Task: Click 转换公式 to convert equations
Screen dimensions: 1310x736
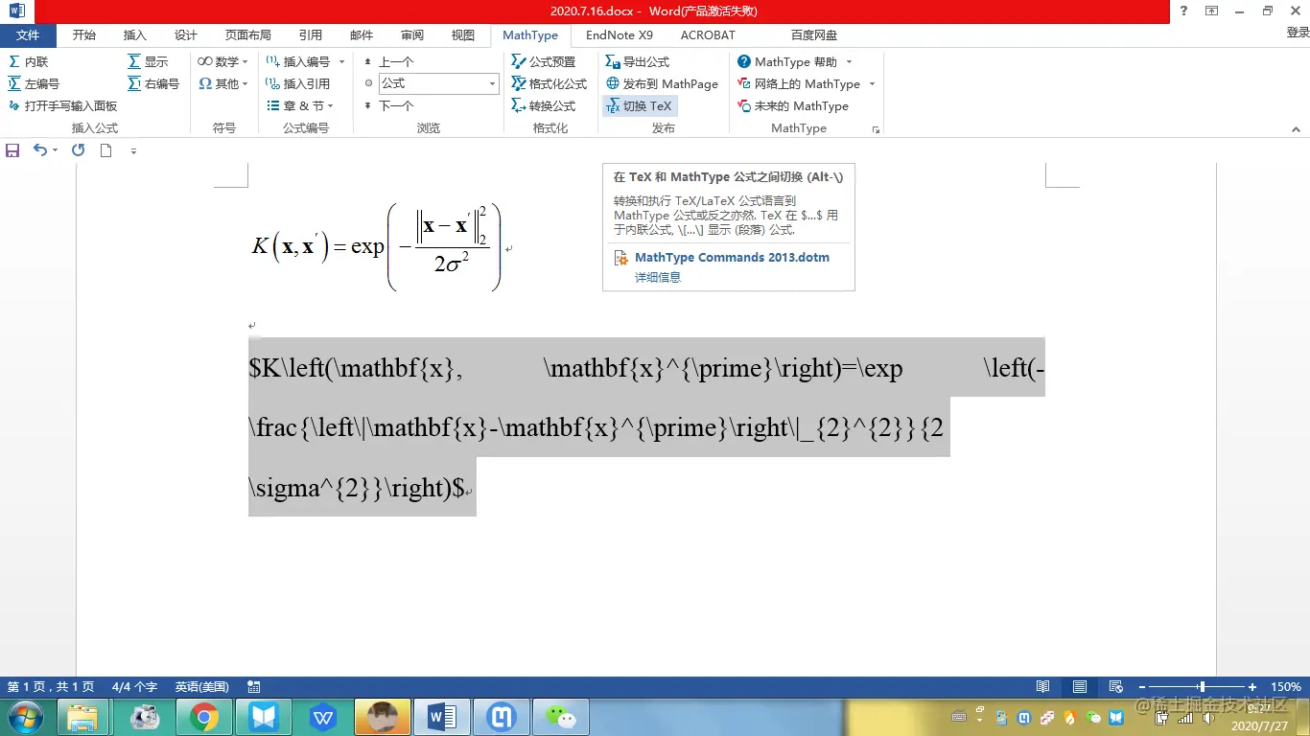Action: [544, 105]
